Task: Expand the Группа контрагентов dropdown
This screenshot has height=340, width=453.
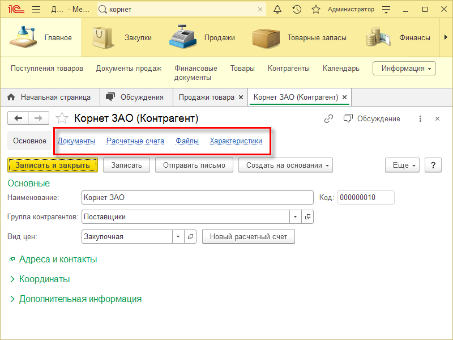Action: 295,216
